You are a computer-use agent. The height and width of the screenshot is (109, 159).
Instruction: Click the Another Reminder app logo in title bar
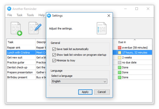(x=9, y=9)
